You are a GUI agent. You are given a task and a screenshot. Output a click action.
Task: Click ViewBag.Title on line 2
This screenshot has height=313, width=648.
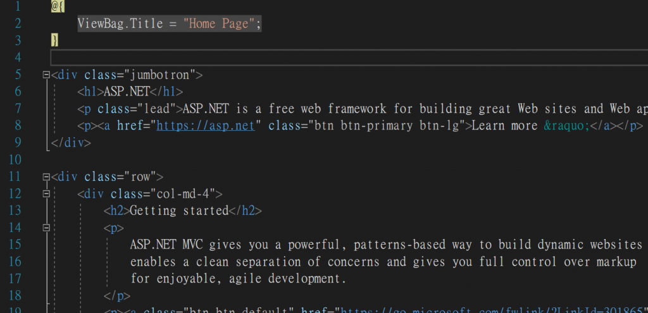pyautogui.click(x=120, y=23)
